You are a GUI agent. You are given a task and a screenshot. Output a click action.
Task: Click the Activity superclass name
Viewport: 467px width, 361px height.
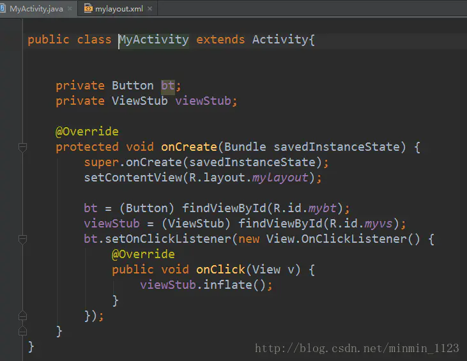point(280,40)
